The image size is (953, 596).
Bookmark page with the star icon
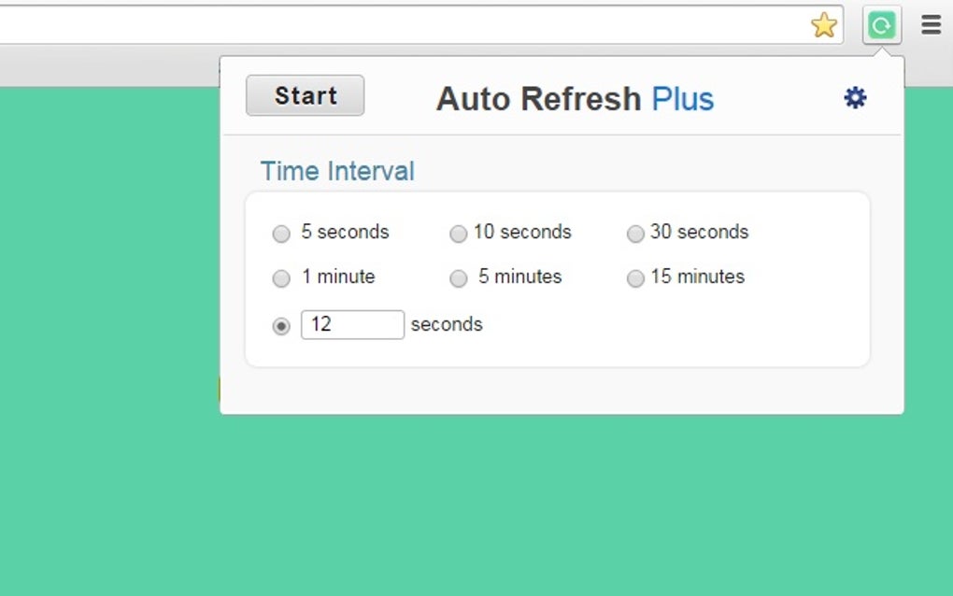823,25
